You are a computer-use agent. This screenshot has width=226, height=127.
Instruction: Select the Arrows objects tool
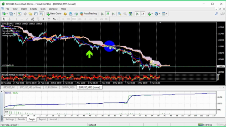coord(54,19)
